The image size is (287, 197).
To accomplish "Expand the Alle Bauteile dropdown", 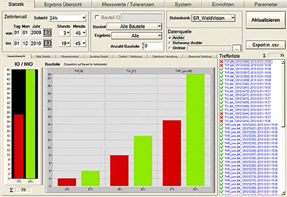I will (x=134, y=26).
